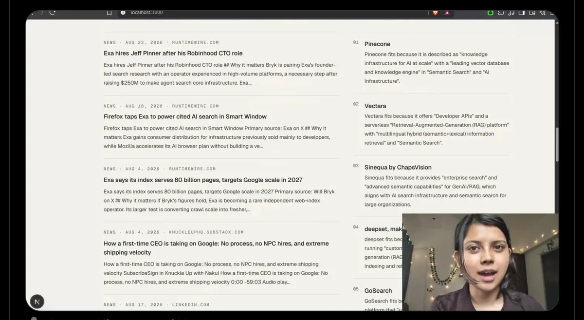
Task: Open the media playlist music icon
Action: click(512, 13)
